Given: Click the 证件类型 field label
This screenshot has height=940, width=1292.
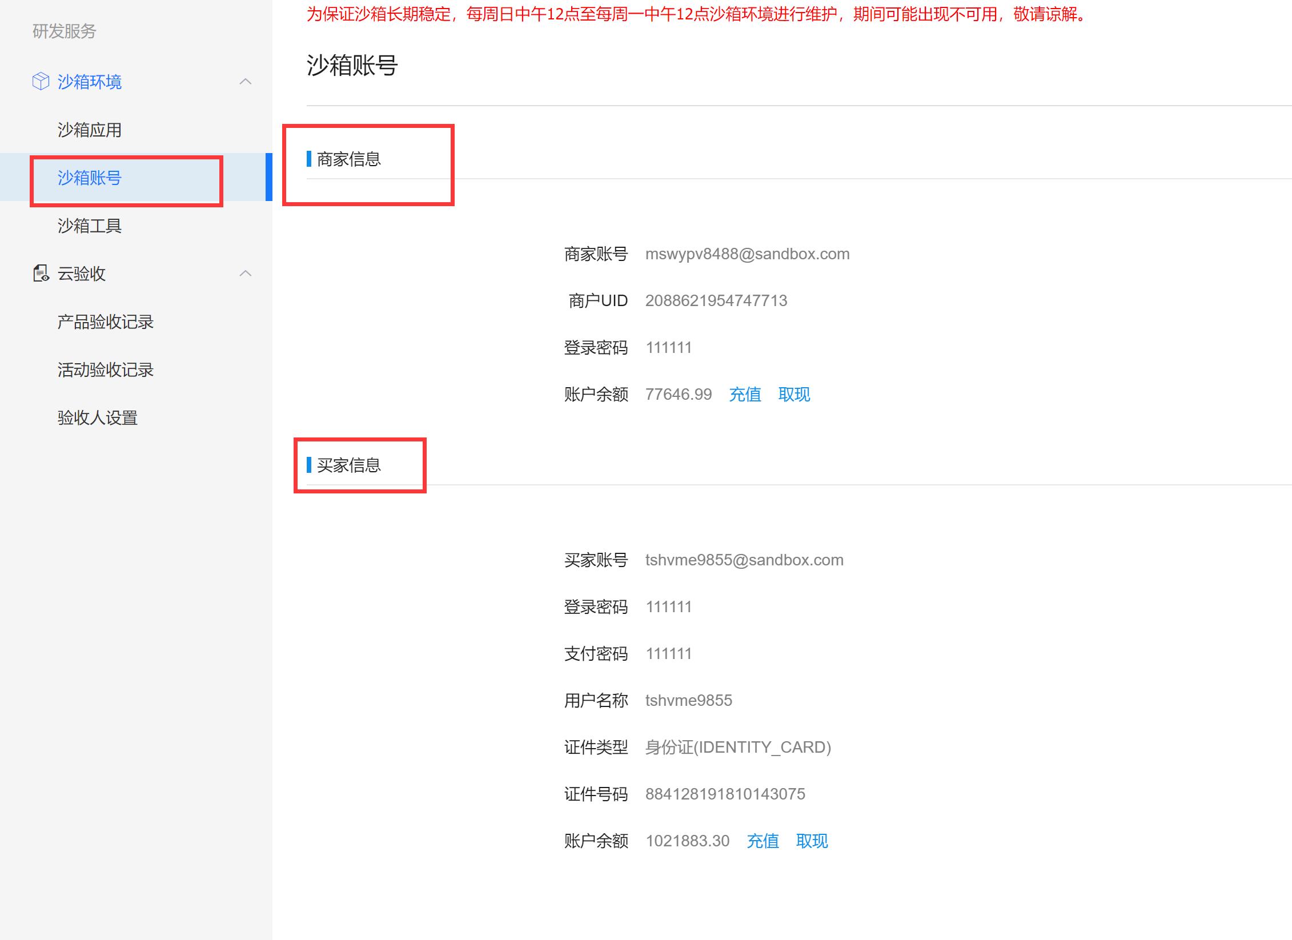Looking at the screenshot, I should point(596,748).
